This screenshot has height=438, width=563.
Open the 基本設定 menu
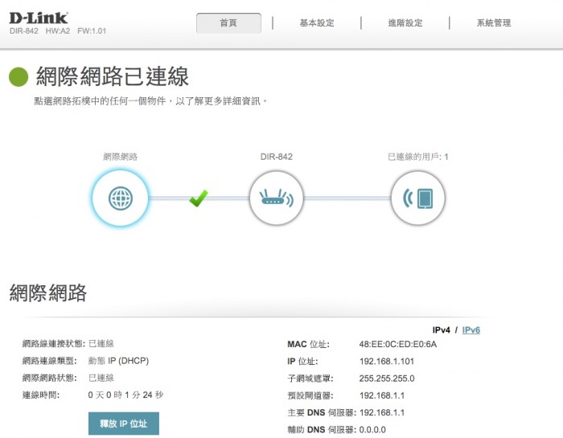click(317, 23)
